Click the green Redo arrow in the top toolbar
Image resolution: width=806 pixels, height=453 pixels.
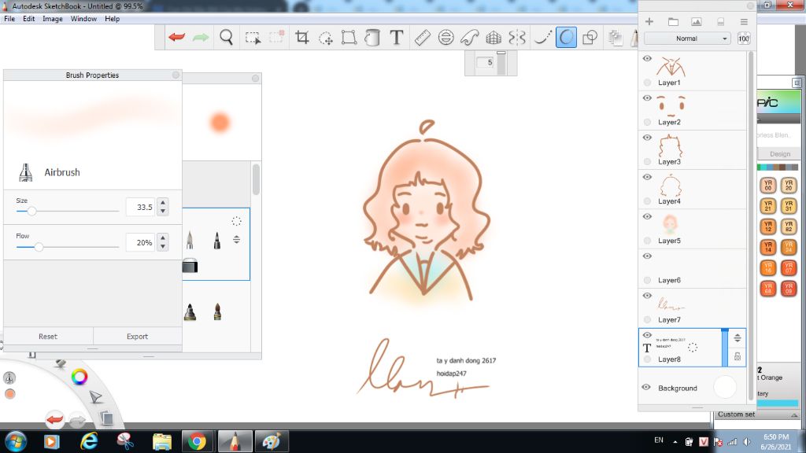[201, 37]
